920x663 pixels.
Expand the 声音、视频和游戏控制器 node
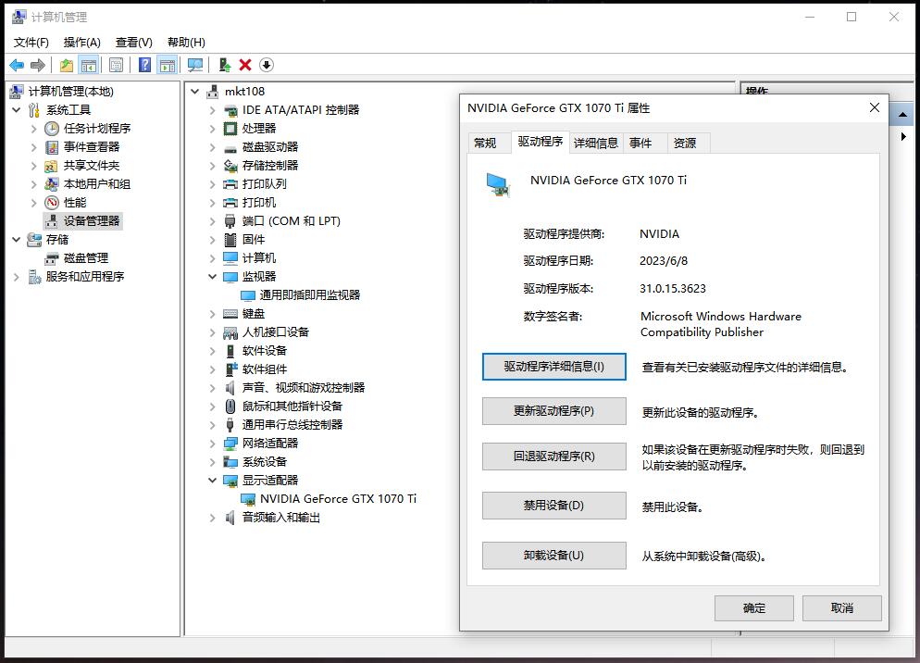point(212,388)
